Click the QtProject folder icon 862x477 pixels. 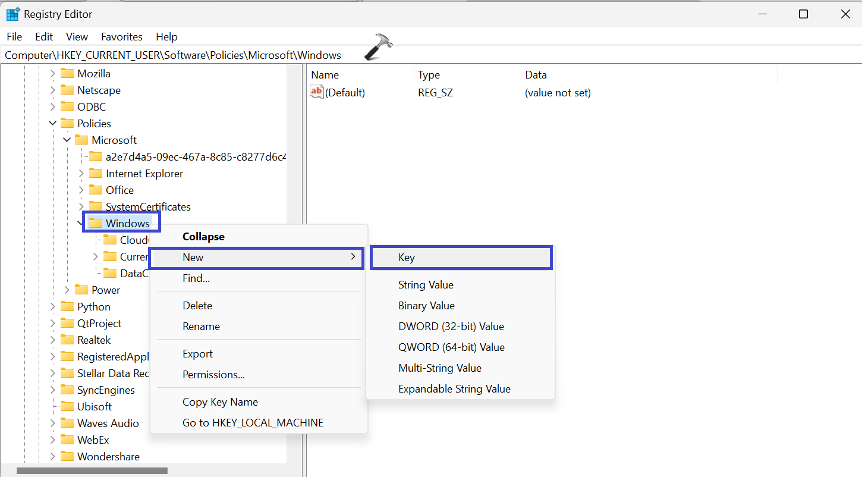(67, 324)
